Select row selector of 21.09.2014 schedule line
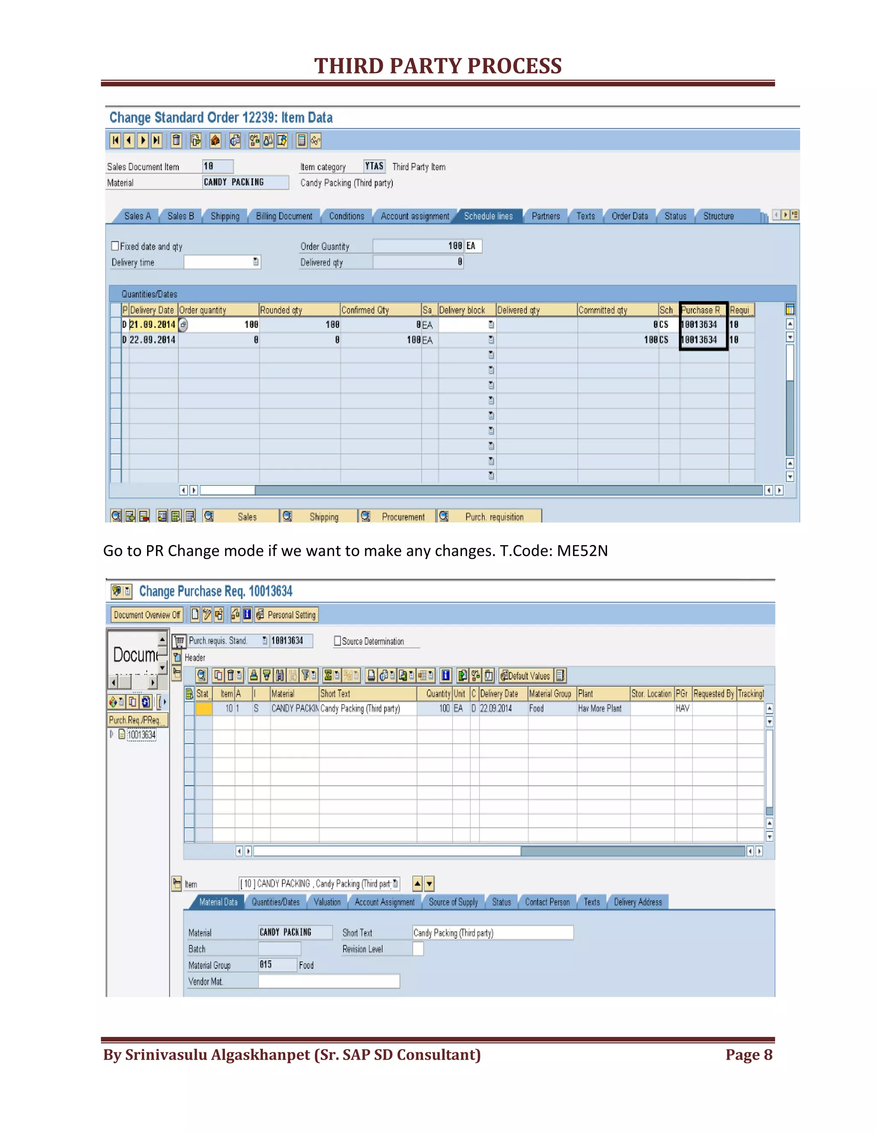 (x=116, y=324)
